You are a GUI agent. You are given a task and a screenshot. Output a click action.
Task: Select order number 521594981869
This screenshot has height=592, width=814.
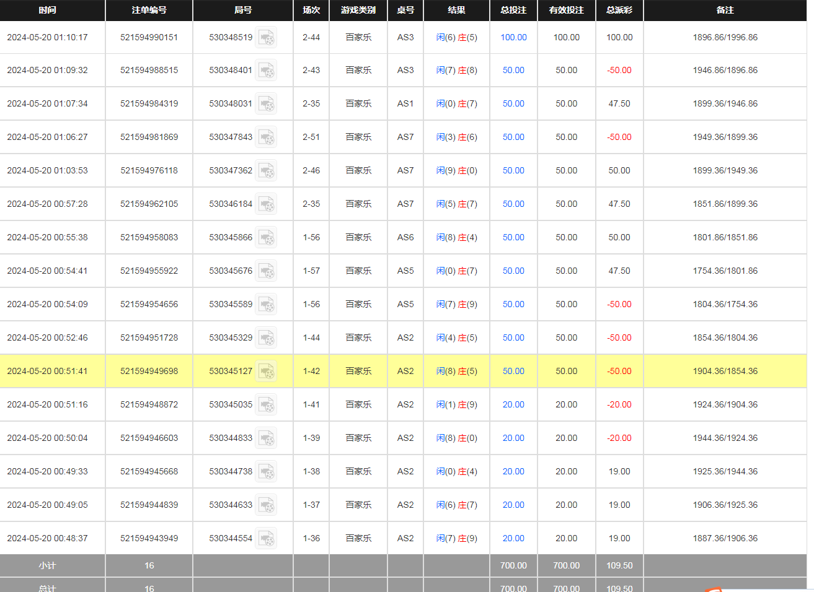pos(149,137)
